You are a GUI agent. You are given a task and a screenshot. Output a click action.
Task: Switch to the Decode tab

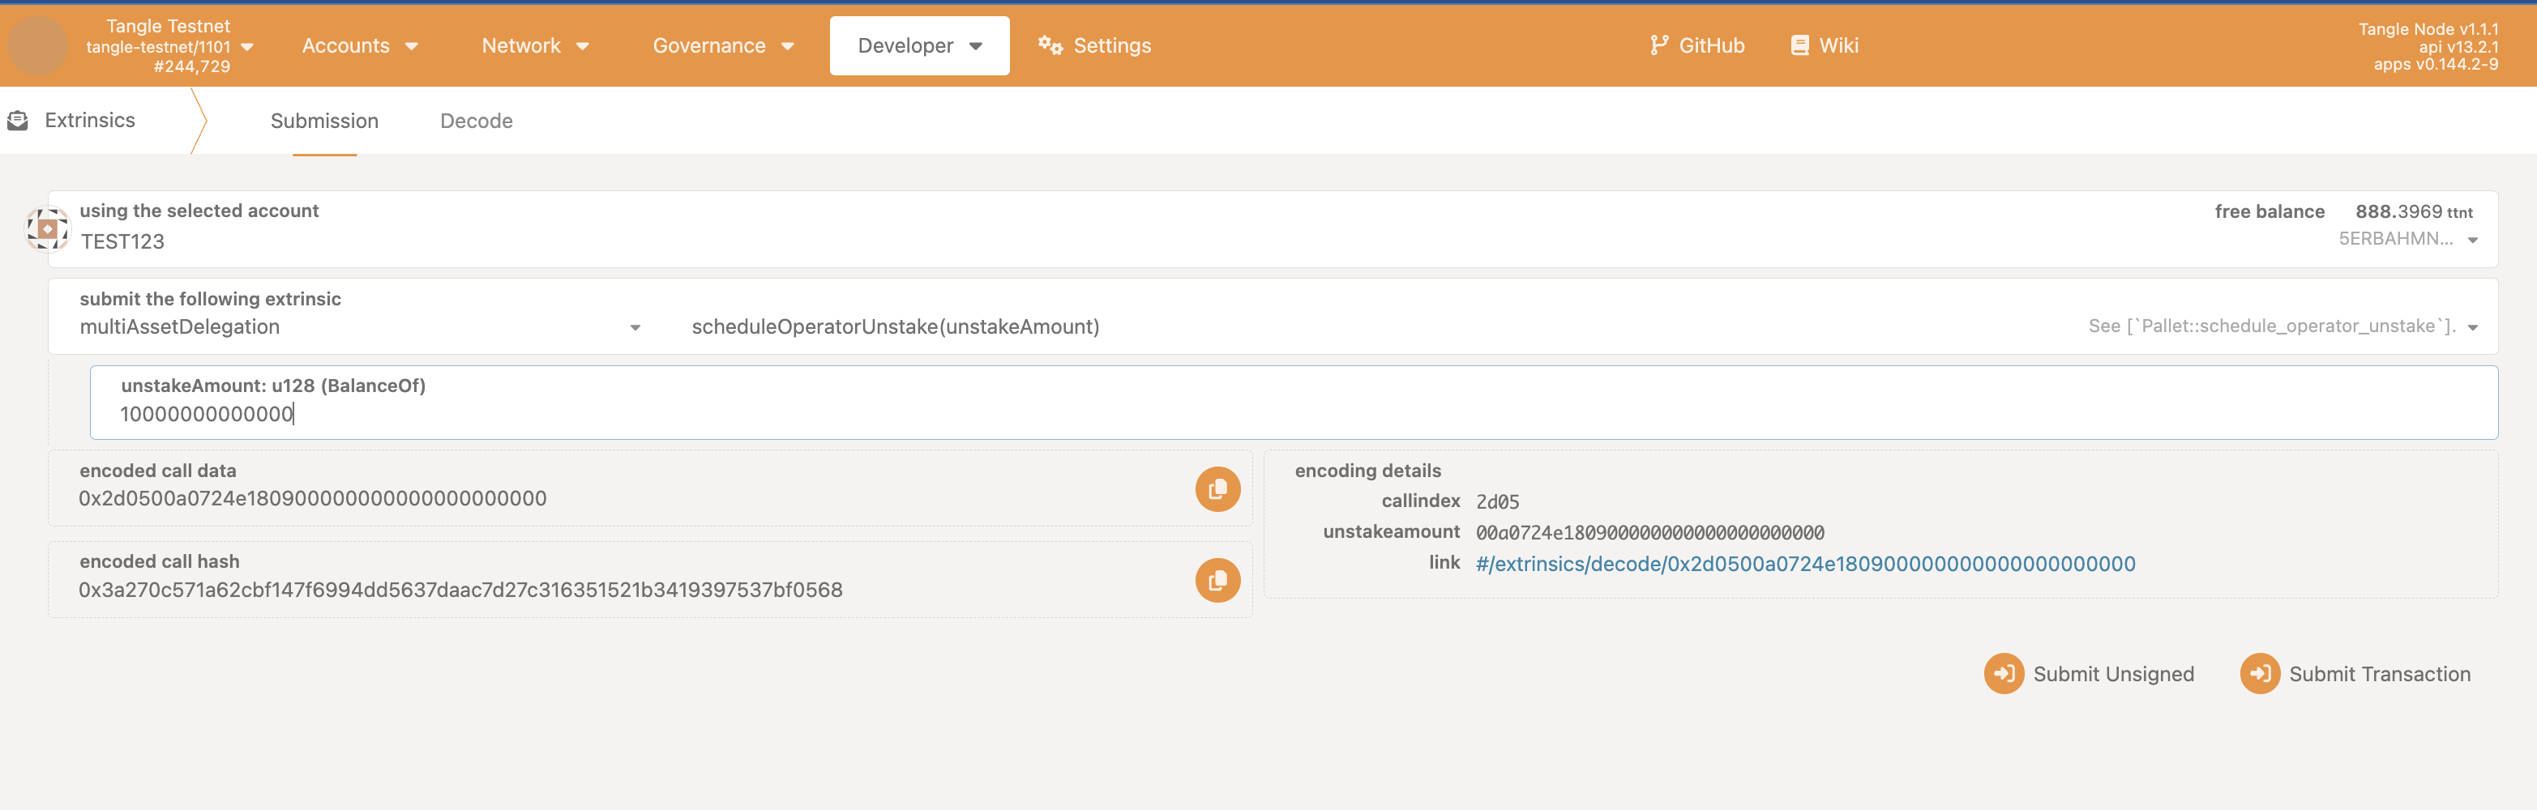point(476,121)
